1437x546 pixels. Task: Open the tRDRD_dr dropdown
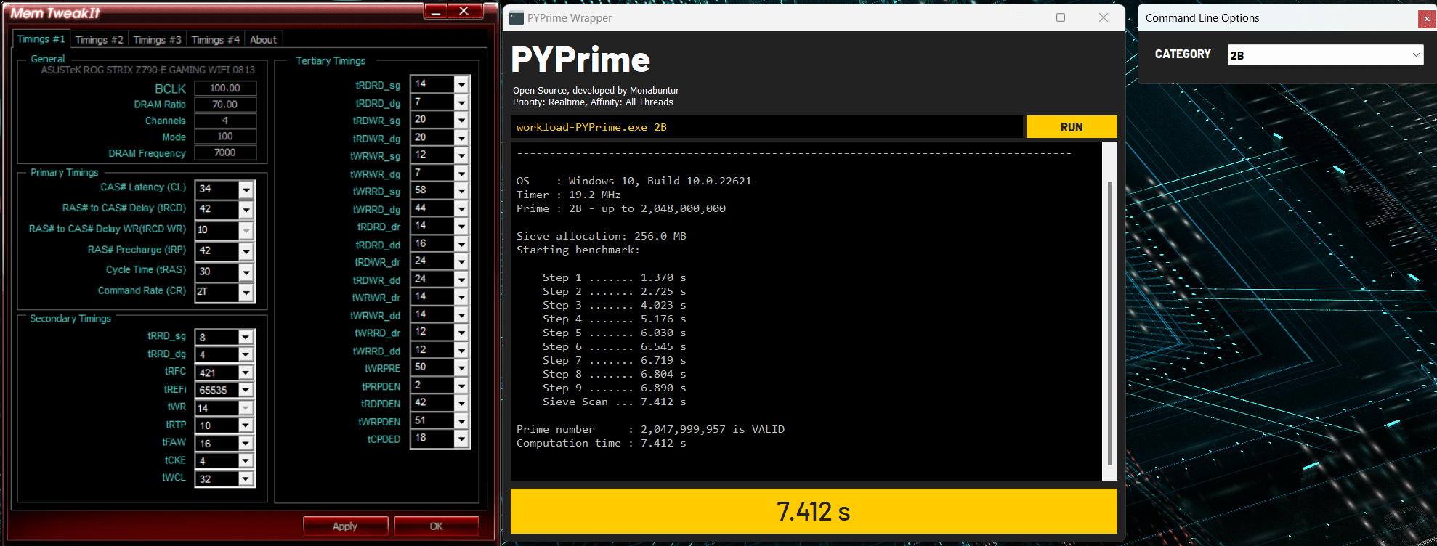(461, 227)
